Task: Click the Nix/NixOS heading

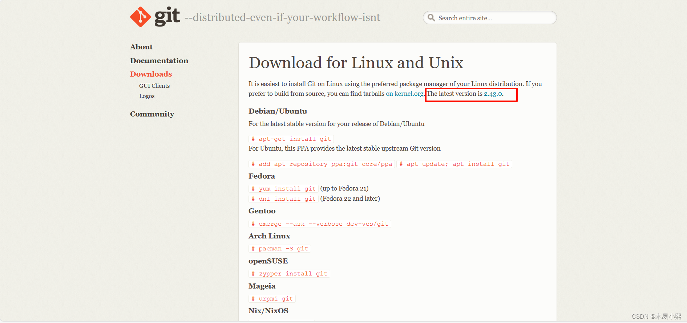Action: (268, 311)
